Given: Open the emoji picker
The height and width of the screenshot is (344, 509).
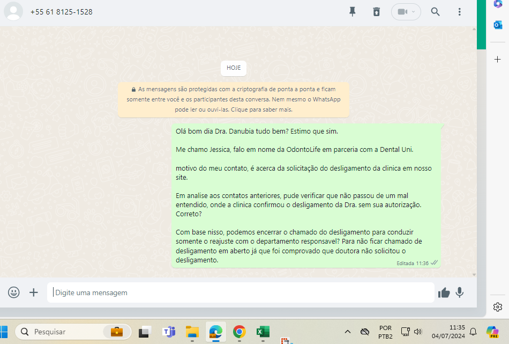Looking at the screenshot, I should click(x=13, y=292).
